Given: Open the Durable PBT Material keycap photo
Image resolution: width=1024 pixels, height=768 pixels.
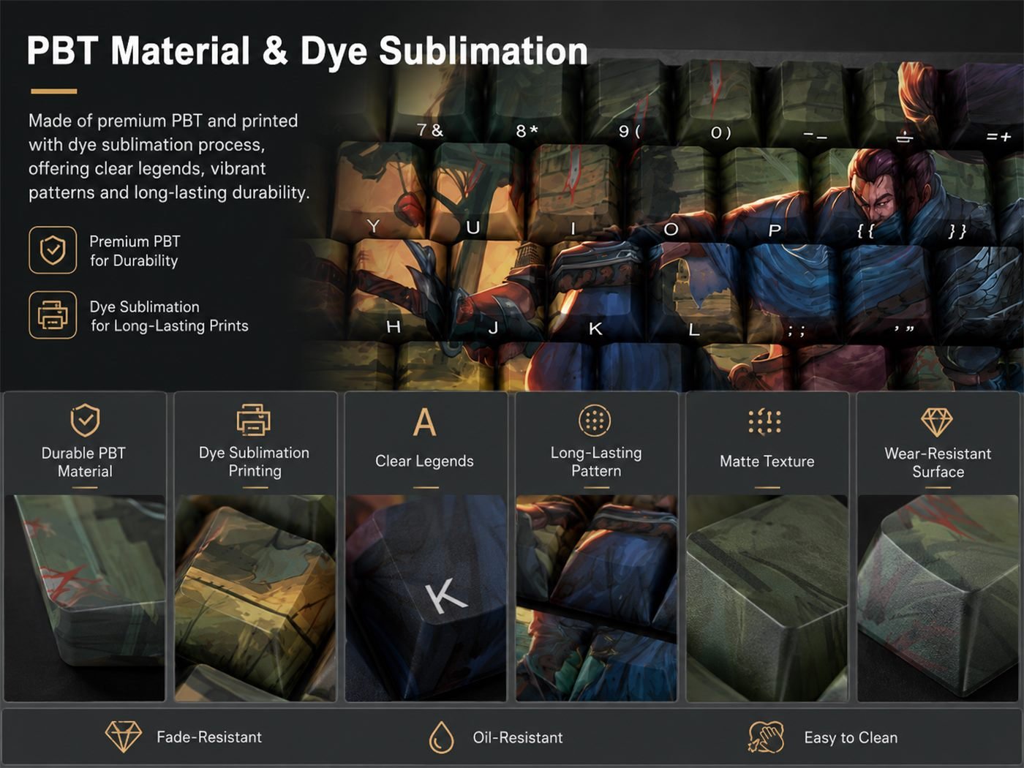Looking at the screenshot, I should 85,598.
